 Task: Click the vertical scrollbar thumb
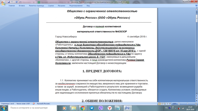click(197, 18)
